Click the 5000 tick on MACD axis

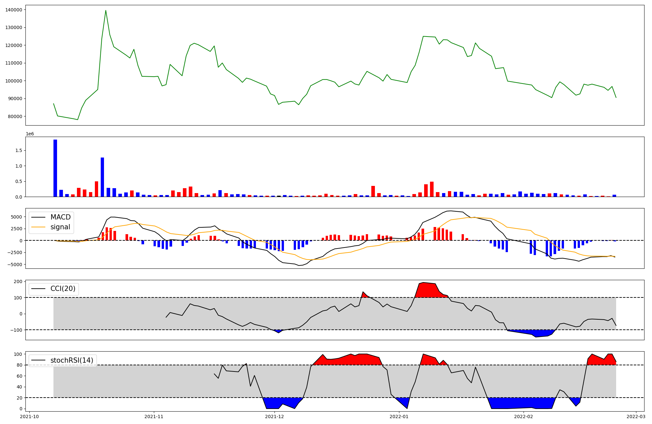pos(16,217)
